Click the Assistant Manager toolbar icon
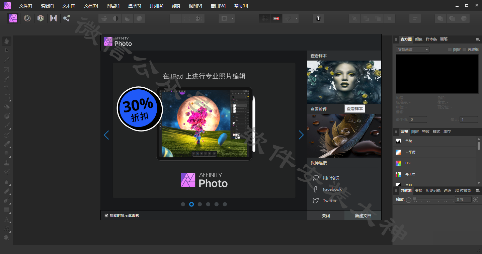Screen dimensions: 482x254 tap(318, 18)
